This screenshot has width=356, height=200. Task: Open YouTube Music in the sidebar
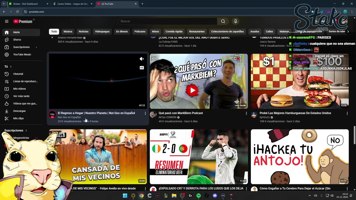click(x=21, y=54)
